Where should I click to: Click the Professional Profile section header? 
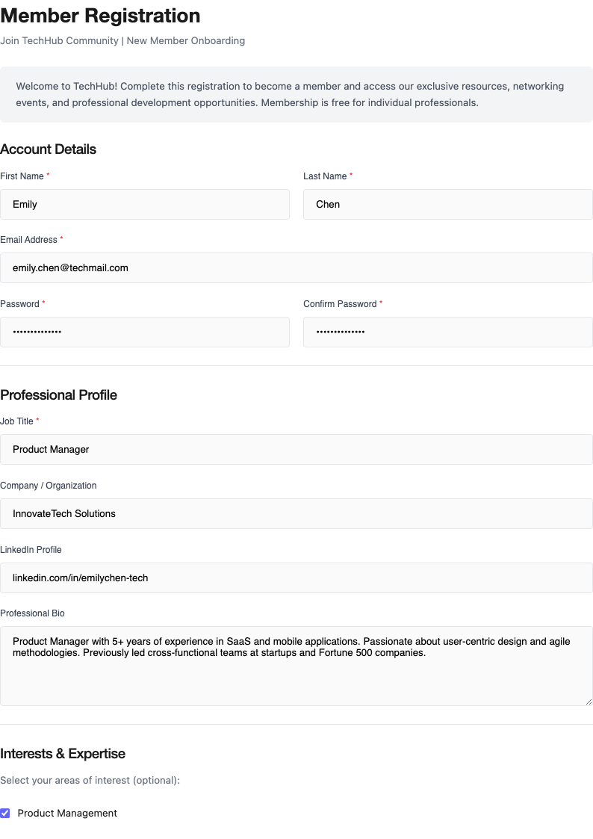(x=58, y=394)
